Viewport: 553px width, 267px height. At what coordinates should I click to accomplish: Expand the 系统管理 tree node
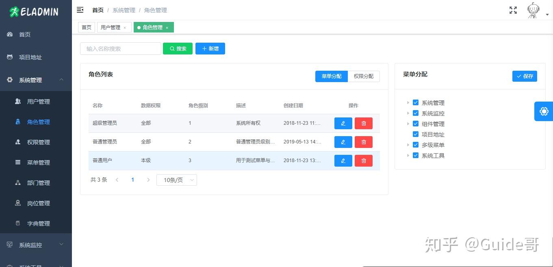click(409, 103)
